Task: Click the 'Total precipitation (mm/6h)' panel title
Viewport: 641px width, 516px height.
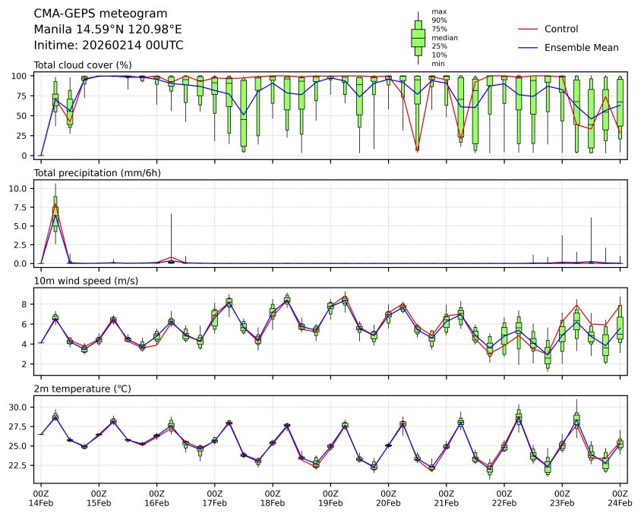Action: 97,173
